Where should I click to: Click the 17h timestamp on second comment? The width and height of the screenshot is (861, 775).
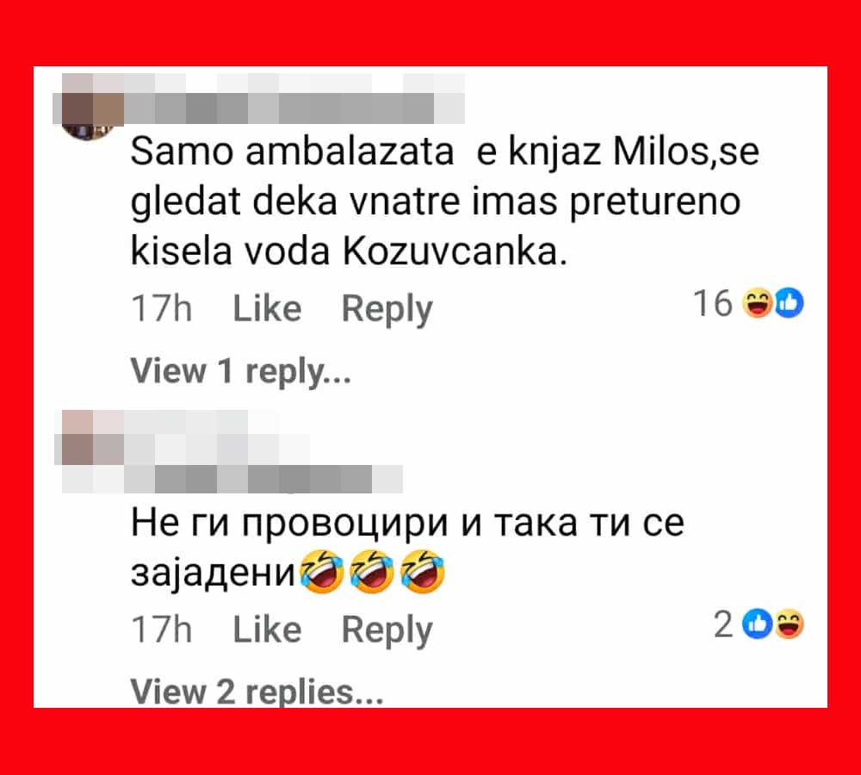point(162,629)
